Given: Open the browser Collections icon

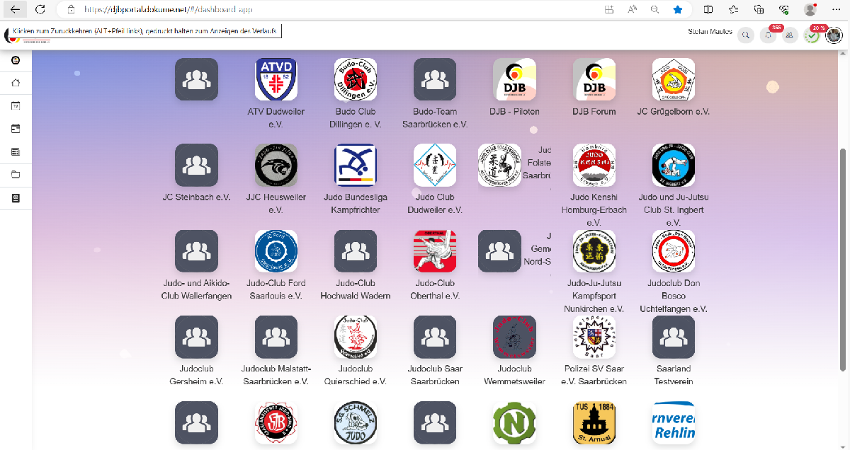Looking at the screenshot, I should [x=759, y=9].
